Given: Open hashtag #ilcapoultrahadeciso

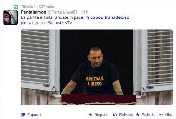Looking at the screenshot, I should (108, 17).
